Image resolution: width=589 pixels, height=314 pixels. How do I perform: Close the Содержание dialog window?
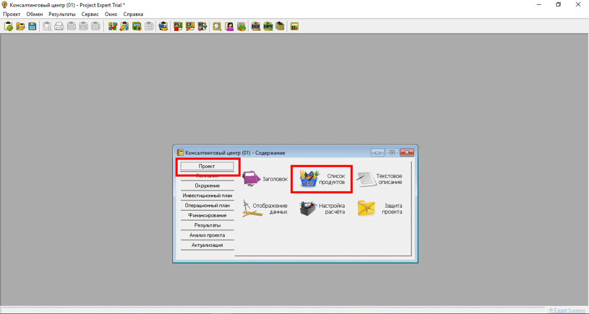407,152
